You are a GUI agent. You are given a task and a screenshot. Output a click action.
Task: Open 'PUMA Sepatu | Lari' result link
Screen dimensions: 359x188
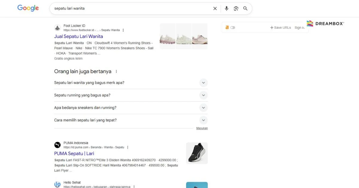point(74,154)
